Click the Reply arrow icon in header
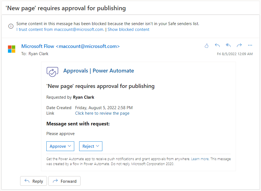 [x=217, y=45]
